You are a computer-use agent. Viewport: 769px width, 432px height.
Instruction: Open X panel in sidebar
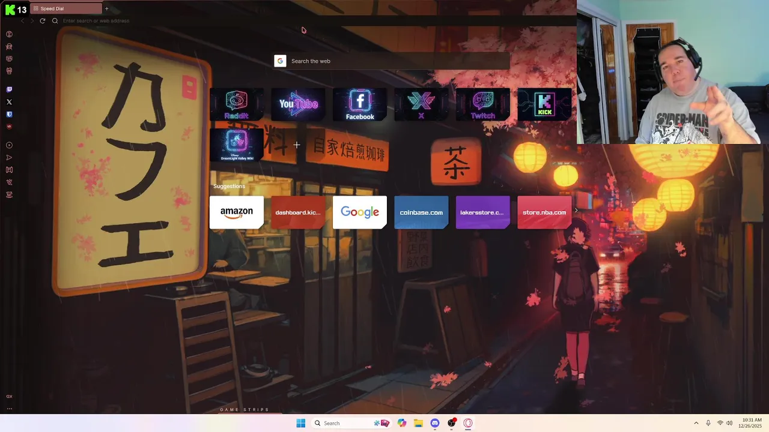point(9,102)
